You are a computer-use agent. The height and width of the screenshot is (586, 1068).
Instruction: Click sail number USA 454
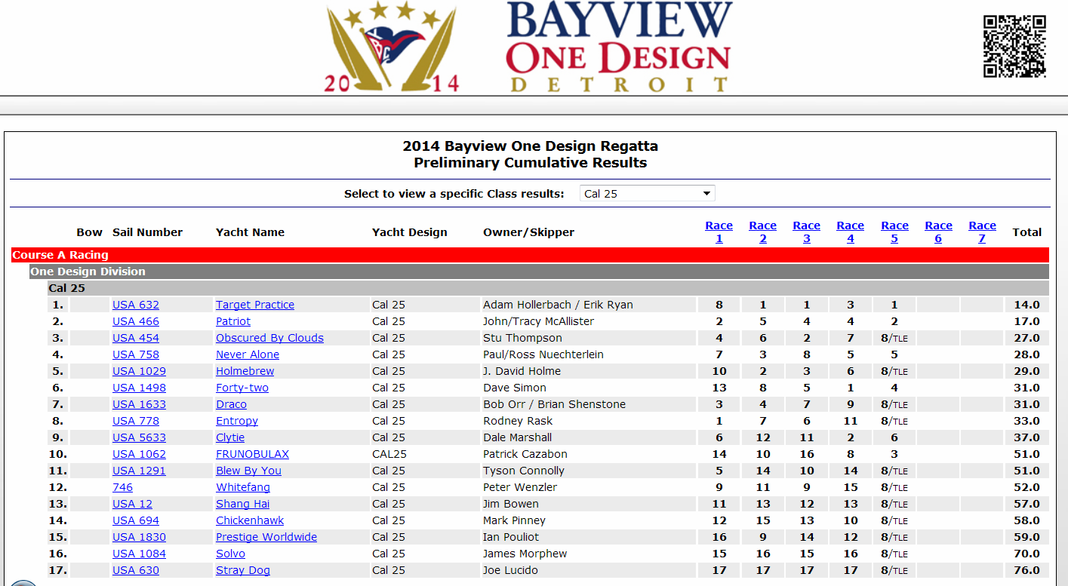136,338
